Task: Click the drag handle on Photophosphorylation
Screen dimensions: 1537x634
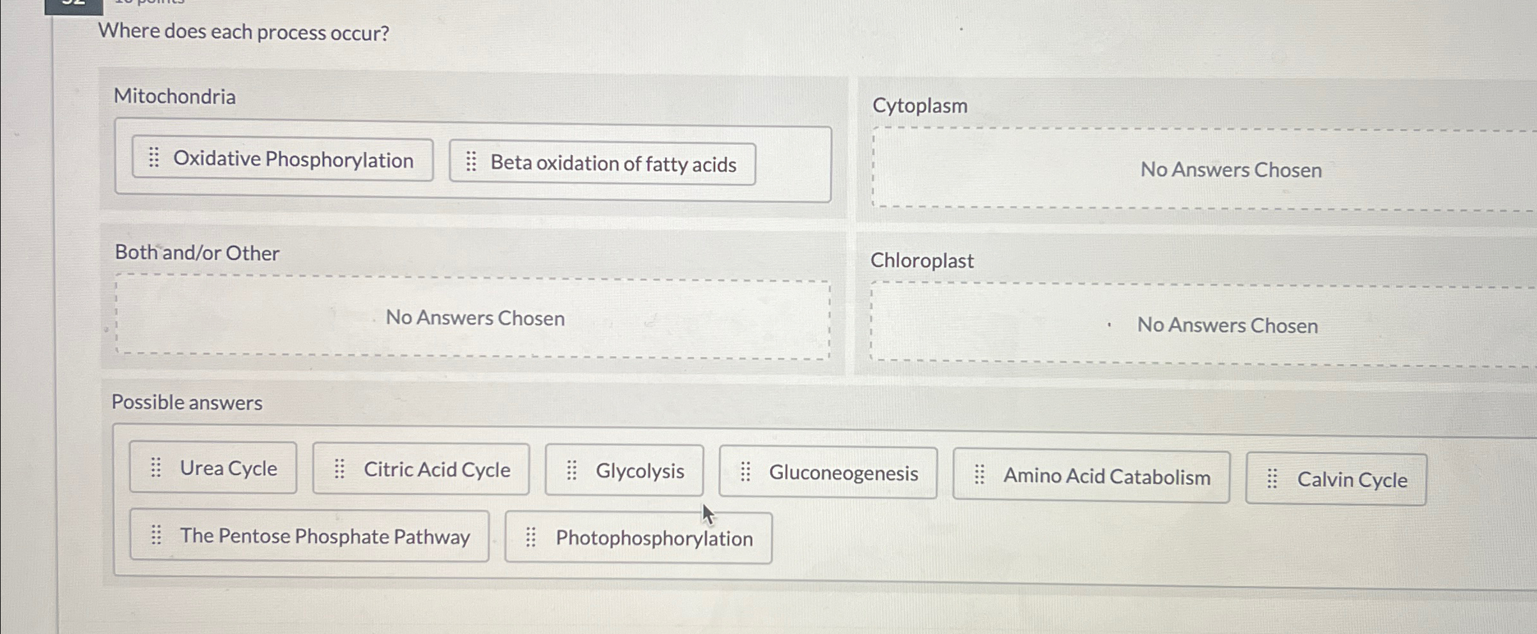Action: pos(532,537)
